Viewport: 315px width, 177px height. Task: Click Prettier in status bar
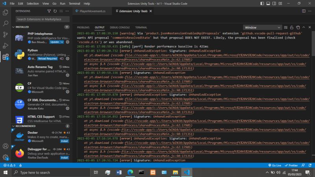click(291, 165)
